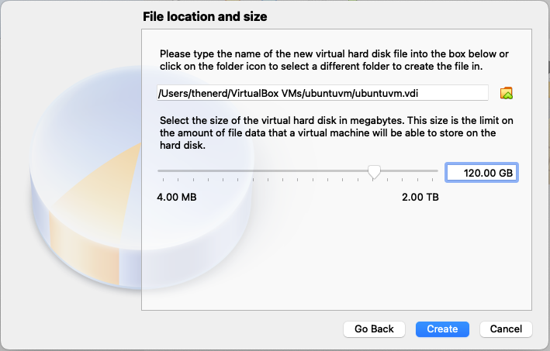This screenshot has width=550, height=351.
Task: Click the slider's far left minimum end
Action: point(159,171)
